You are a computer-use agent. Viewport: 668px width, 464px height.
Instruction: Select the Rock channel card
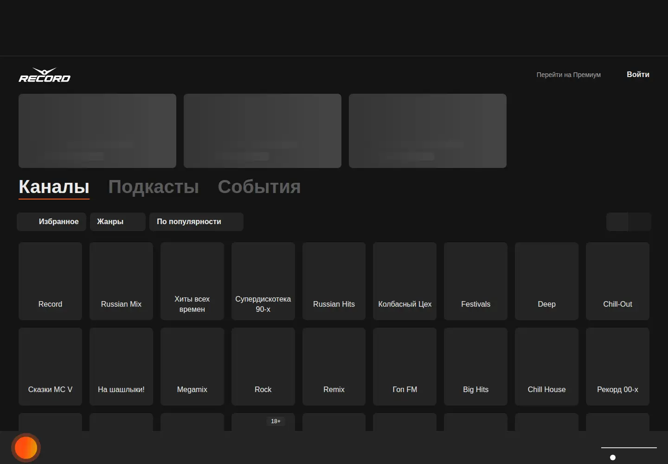263,367
